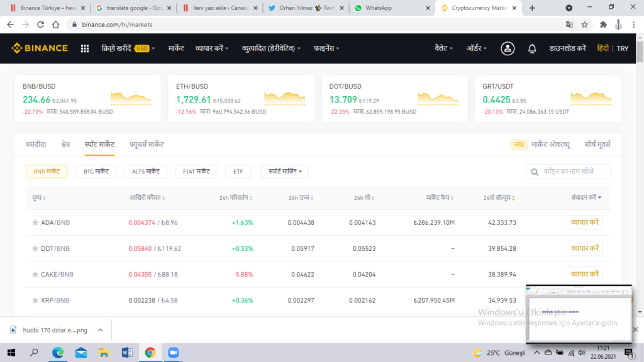644x362 pixels.
Task: Open the BNB/BUSD ticker card
Action: pos(87,99)
